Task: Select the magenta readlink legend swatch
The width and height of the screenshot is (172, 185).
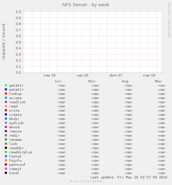Action: click(x=6, y=102)
